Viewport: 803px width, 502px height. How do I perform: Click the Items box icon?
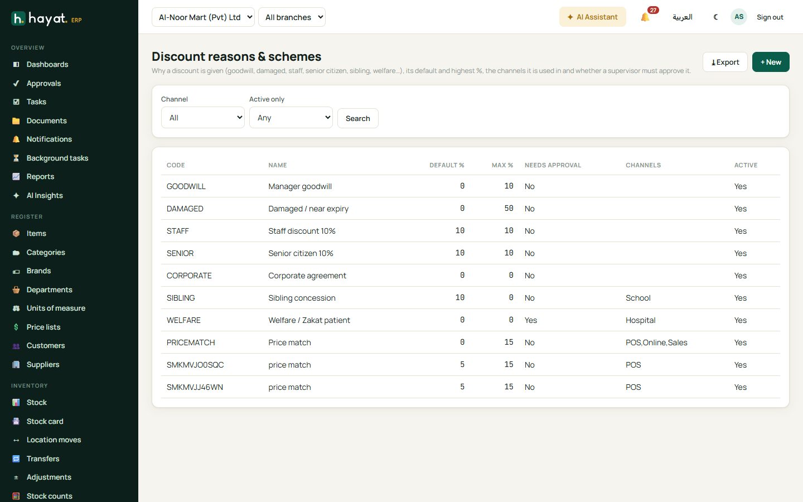tap(16, 234)
